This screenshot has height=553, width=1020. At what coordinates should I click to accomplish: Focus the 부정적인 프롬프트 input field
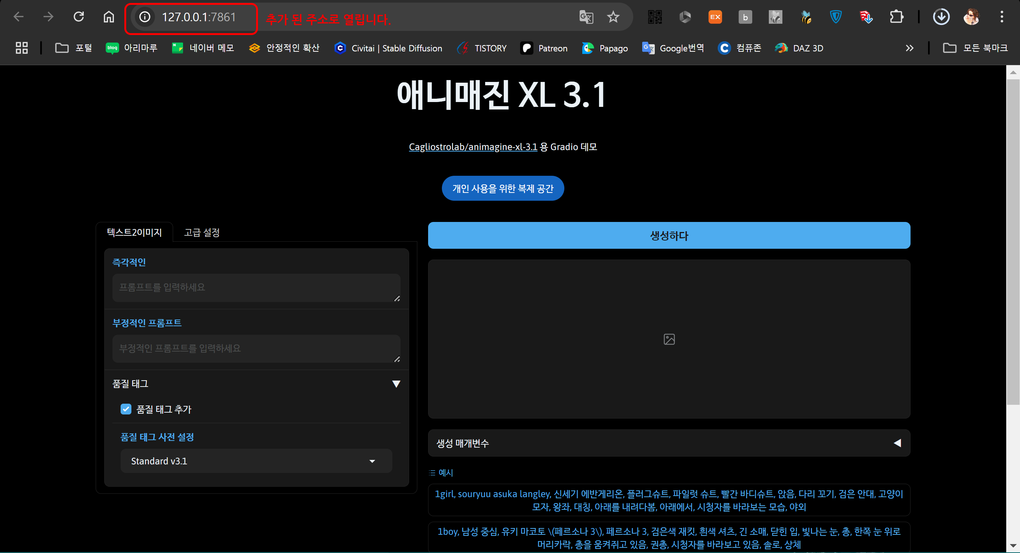(256, 349)
